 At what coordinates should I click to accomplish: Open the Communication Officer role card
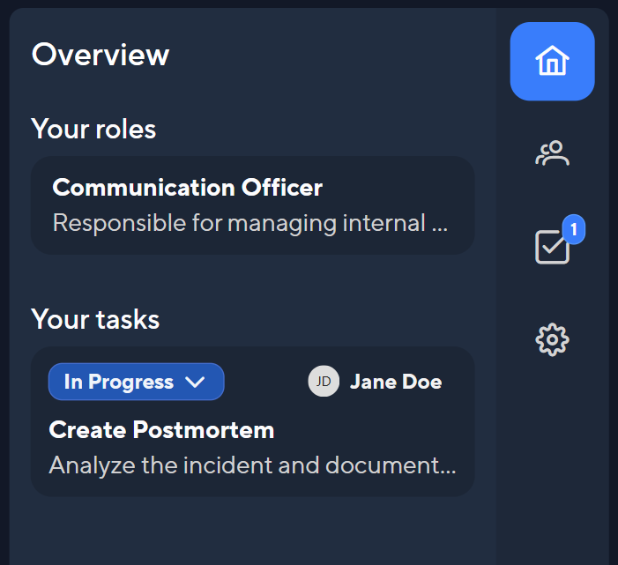pos(253,205)
